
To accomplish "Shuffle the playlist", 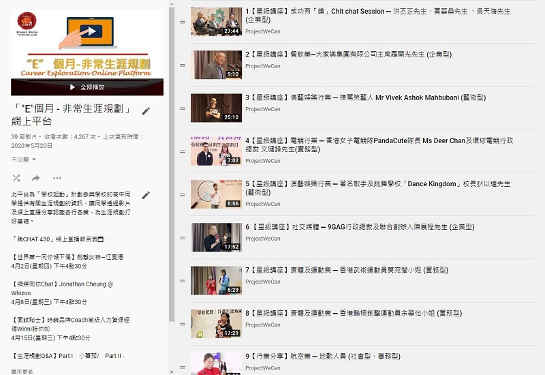I will (x=16, y=178).
